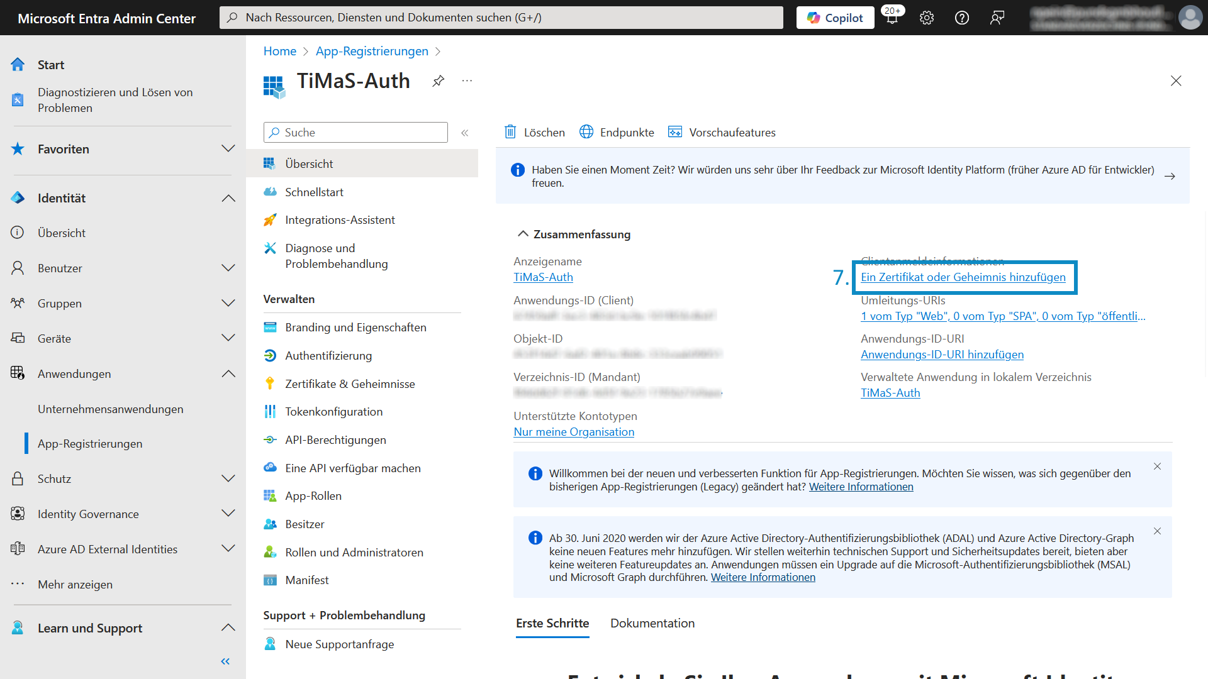Screen dimensions: 1208x679
Task: Click the global resource search field
Action: 501,18
